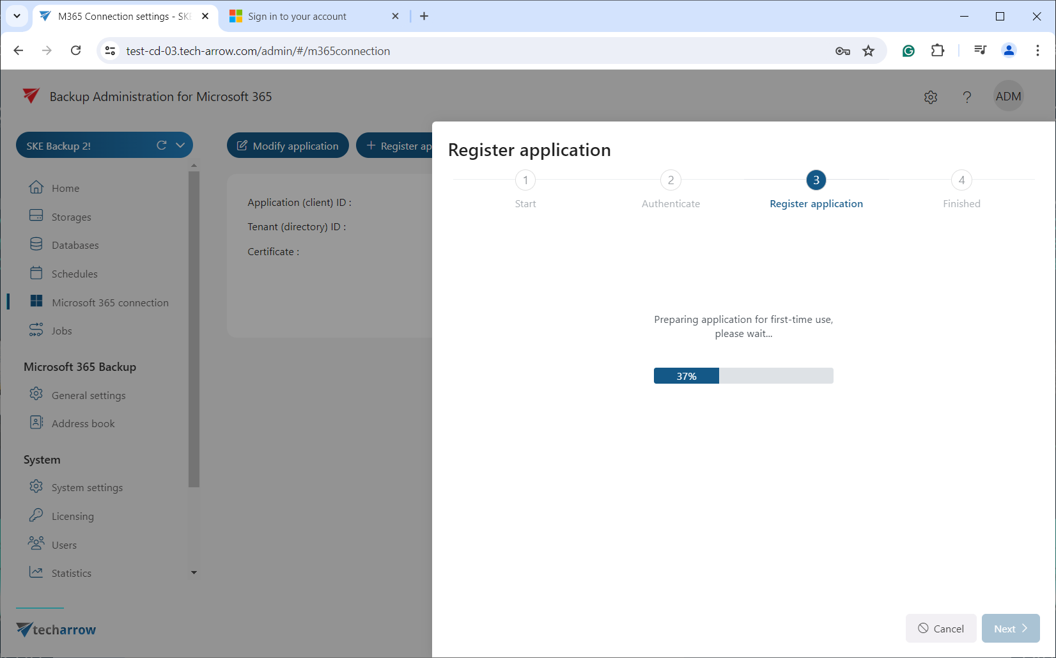Open a new browser tab
Screen dimensions: 1056x658
[x=424, y=16]
